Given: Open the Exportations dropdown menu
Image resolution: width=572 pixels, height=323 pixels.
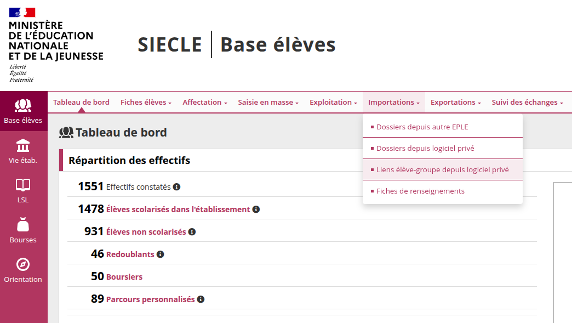Looking at the screenshot, I should coord(455,103).
